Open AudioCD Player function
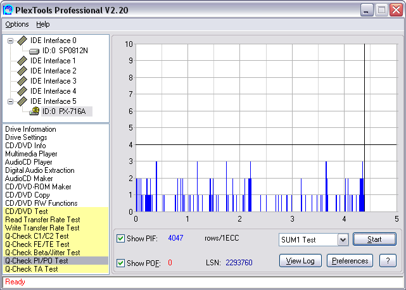The image size is (406, 290). pos(29,162)
